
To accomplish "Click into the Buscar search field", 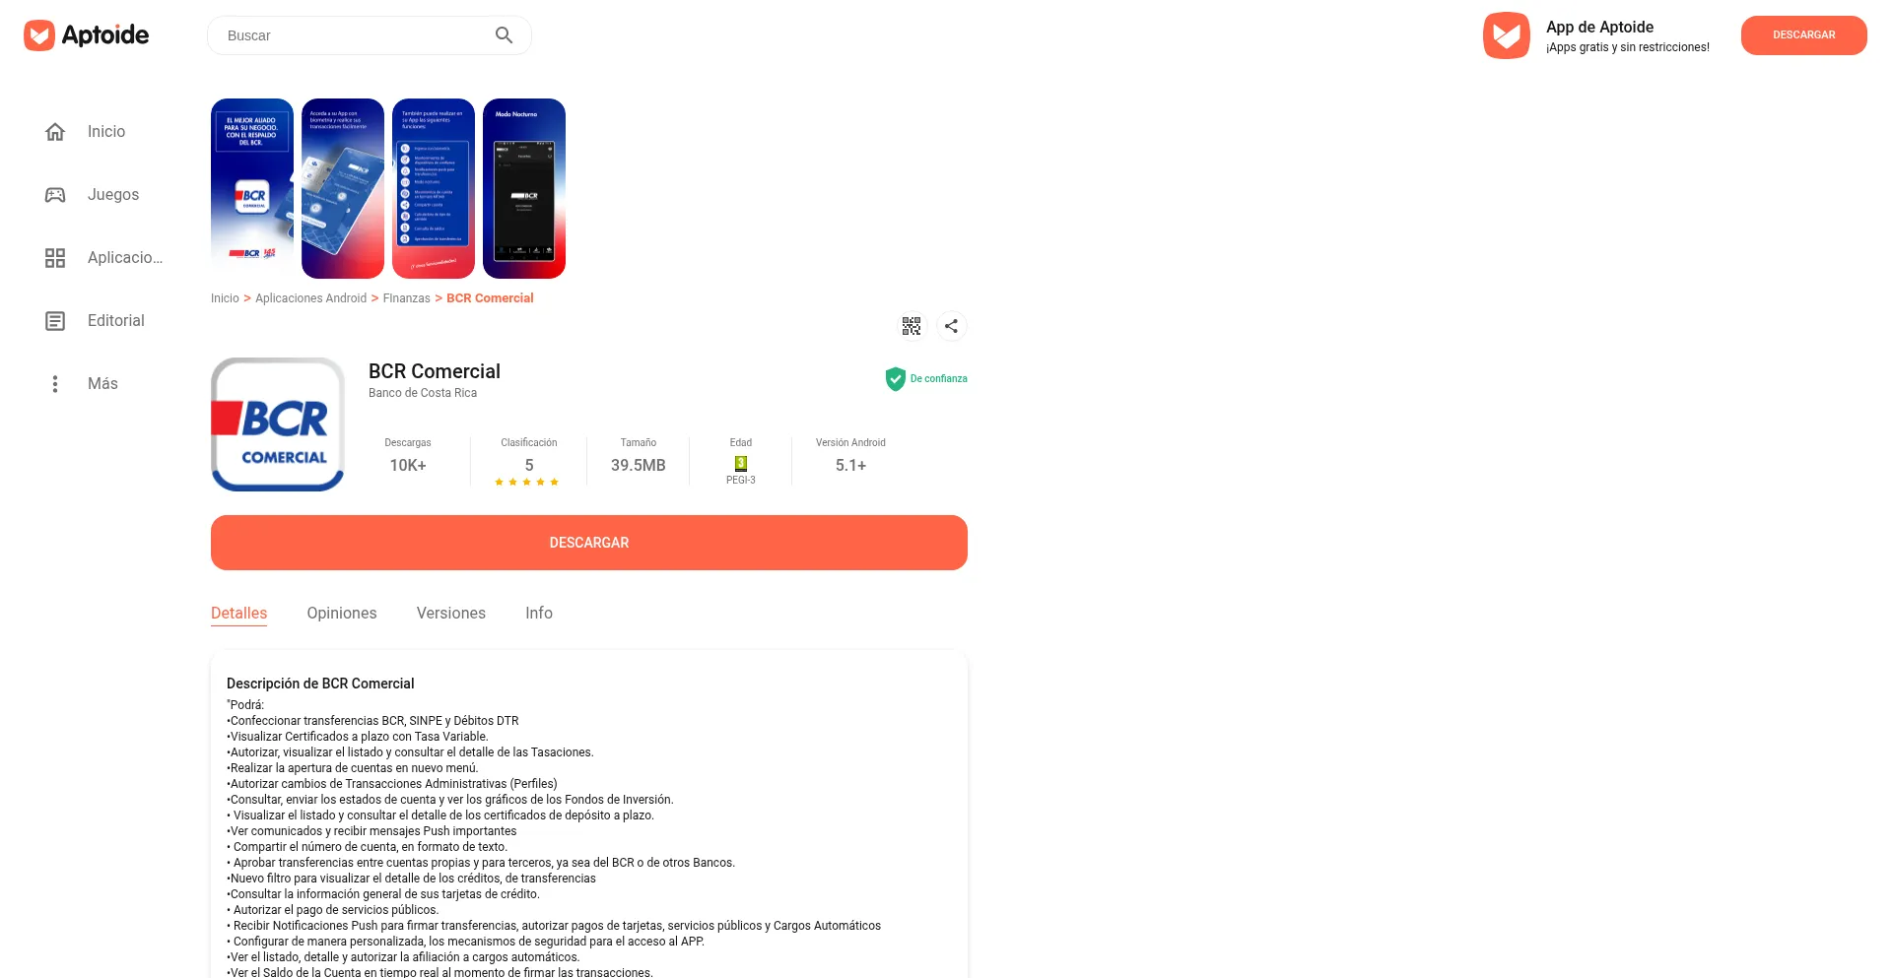I will (355, 35).
